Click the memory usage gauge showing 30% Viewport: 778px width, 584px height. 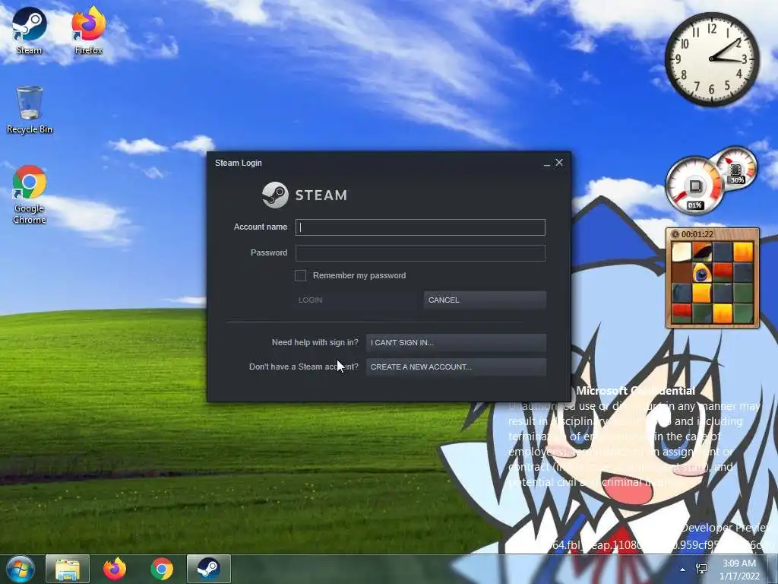coord(736,167)
